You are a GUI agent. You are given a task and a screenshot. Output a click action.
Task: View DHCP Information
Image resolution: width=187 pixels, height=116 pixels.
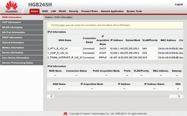(x=22, y=37)
